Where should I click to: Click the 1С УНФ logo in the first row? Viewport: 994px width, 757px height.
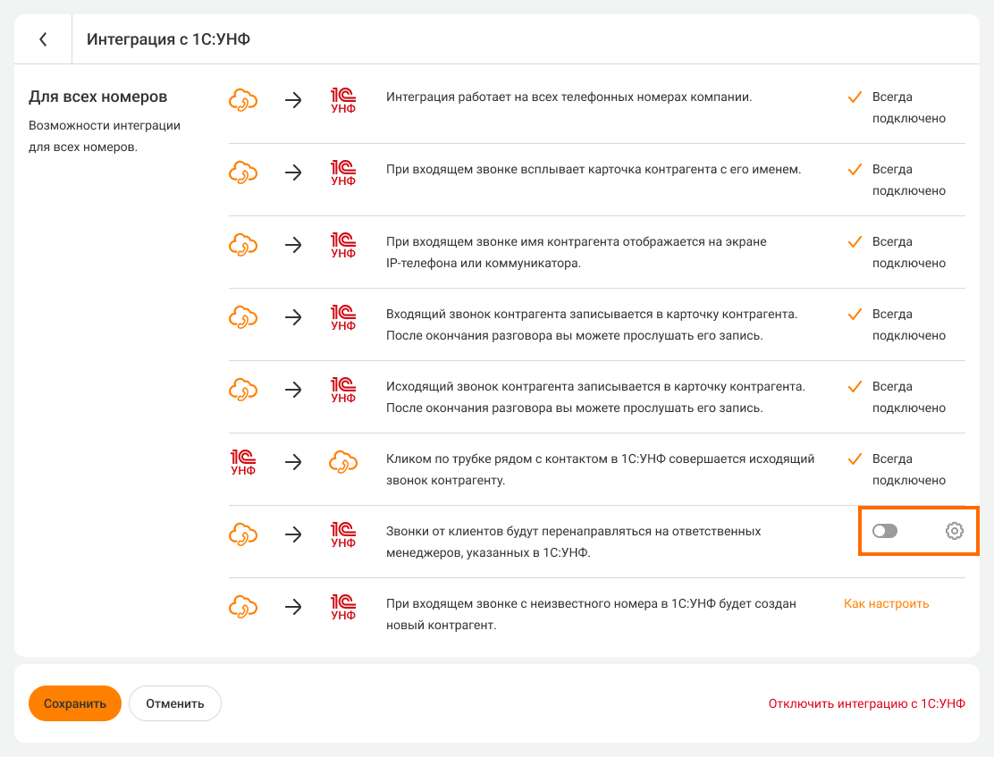click(343, 100)
